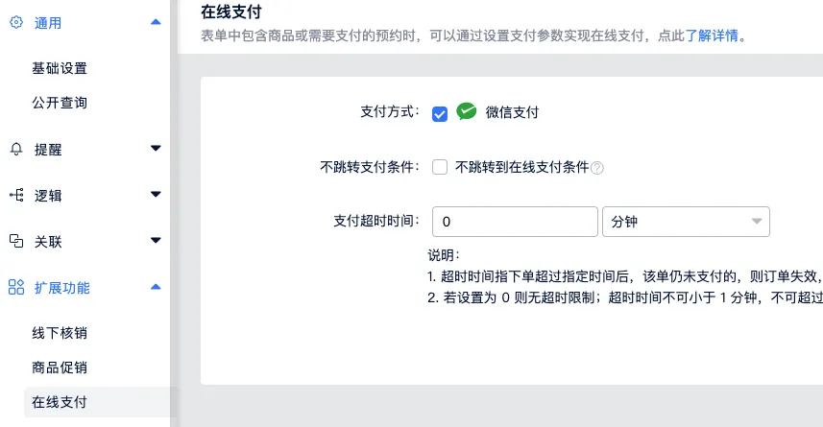Click the link icon beside 关联

tap(15, 241)
